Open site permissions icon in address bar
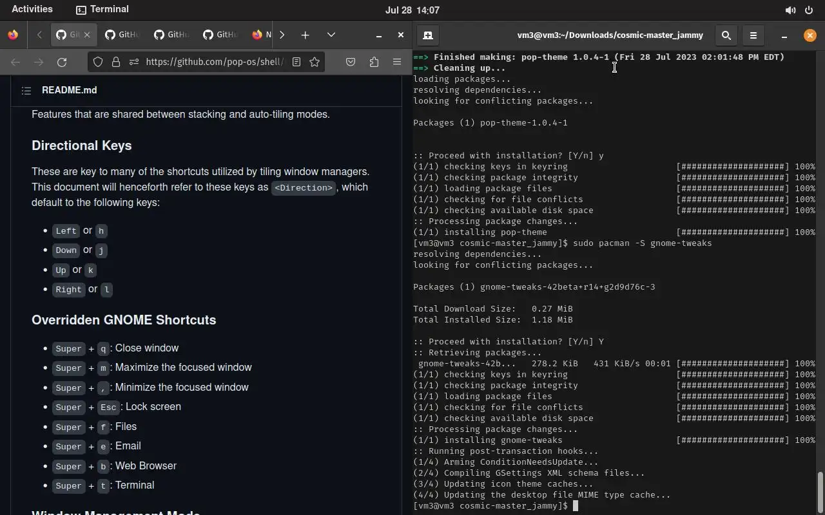825x515 pixels. click(134, 62)
